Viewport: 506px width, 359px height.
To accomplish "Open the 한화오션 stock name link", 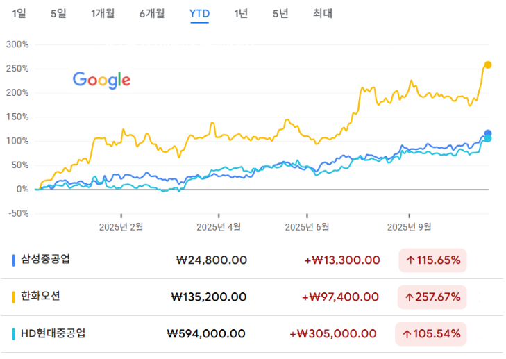I will [41, 297].
